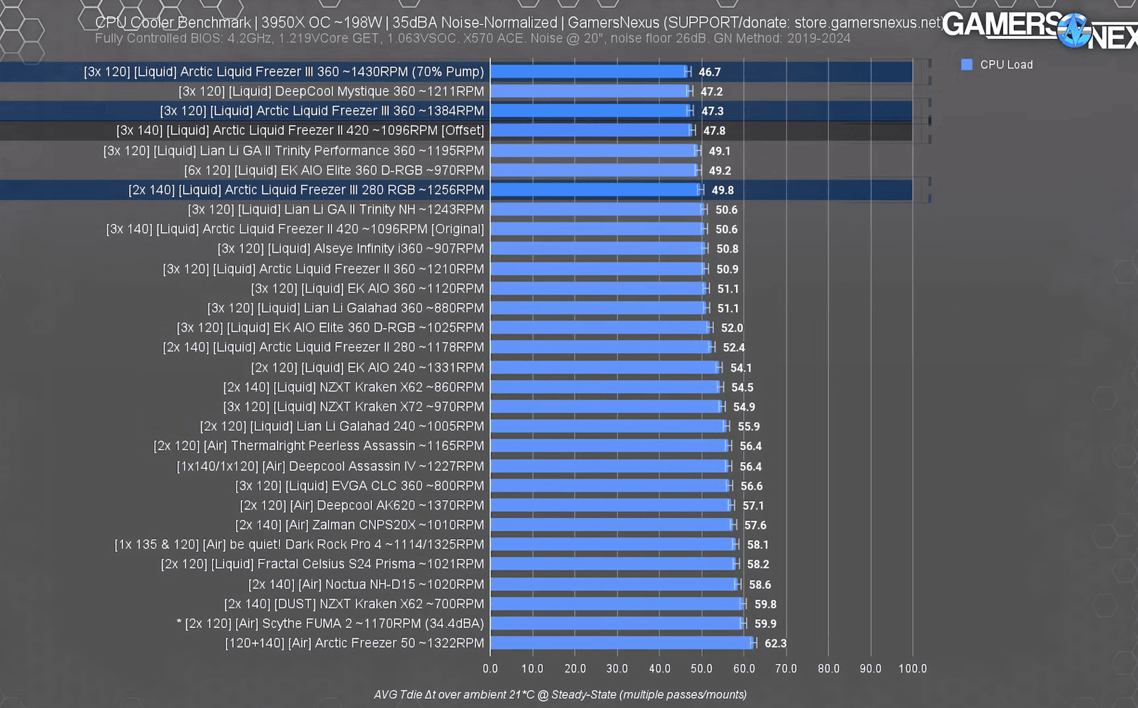Select Thermalright Peerless Assassin ~1165RPM label
This screenshot has height=708, width=1138.
pos(319,446)
